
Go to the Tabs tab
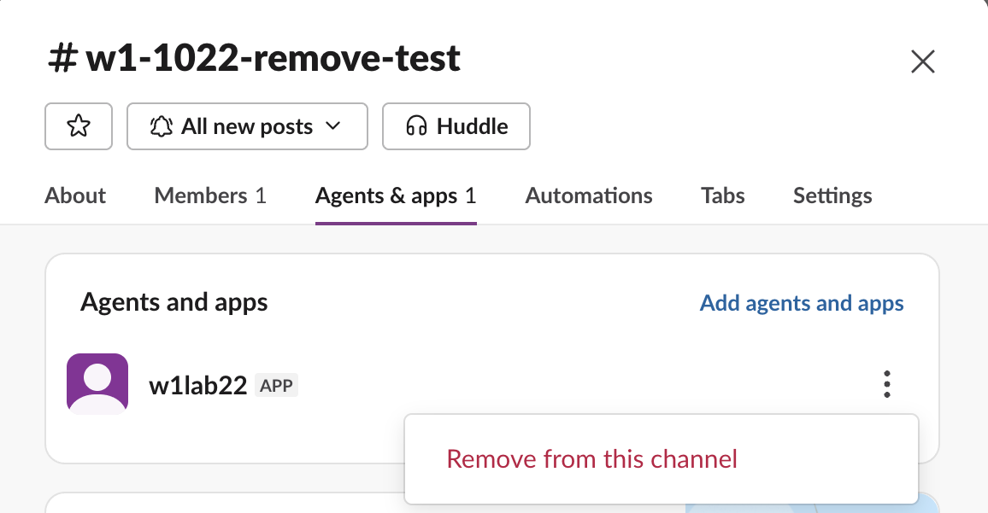coord(723,195)
